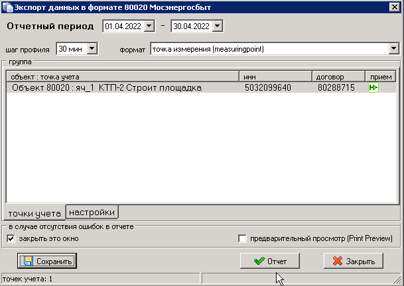Image resolution: width=404 pixels, height=286 pixels.
Task: Click the contract number 80288715
Action: (336, 87)
